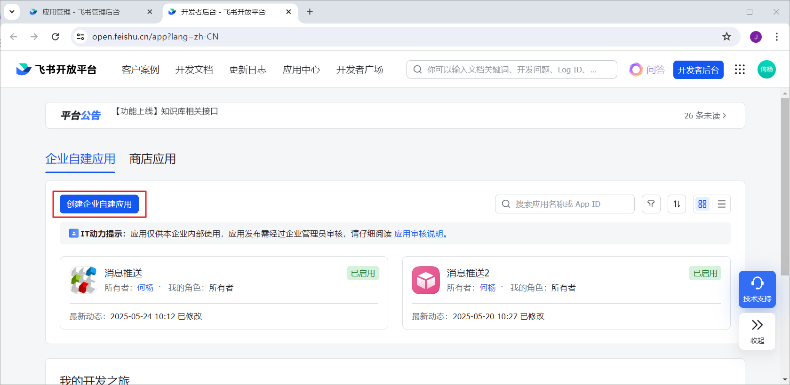790x385 pixels.
Task: Click the filter icon beside app search
Action: [x=651, y=204]
